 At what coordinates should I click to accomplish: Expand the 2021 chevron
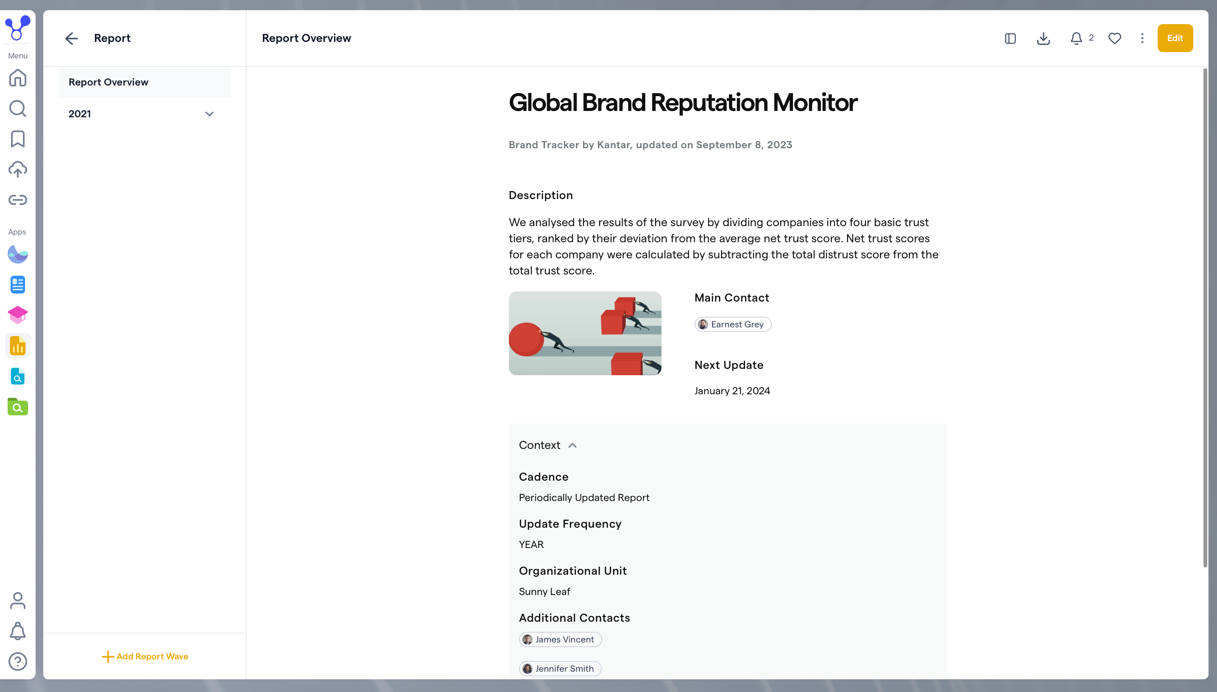point(209,113)
